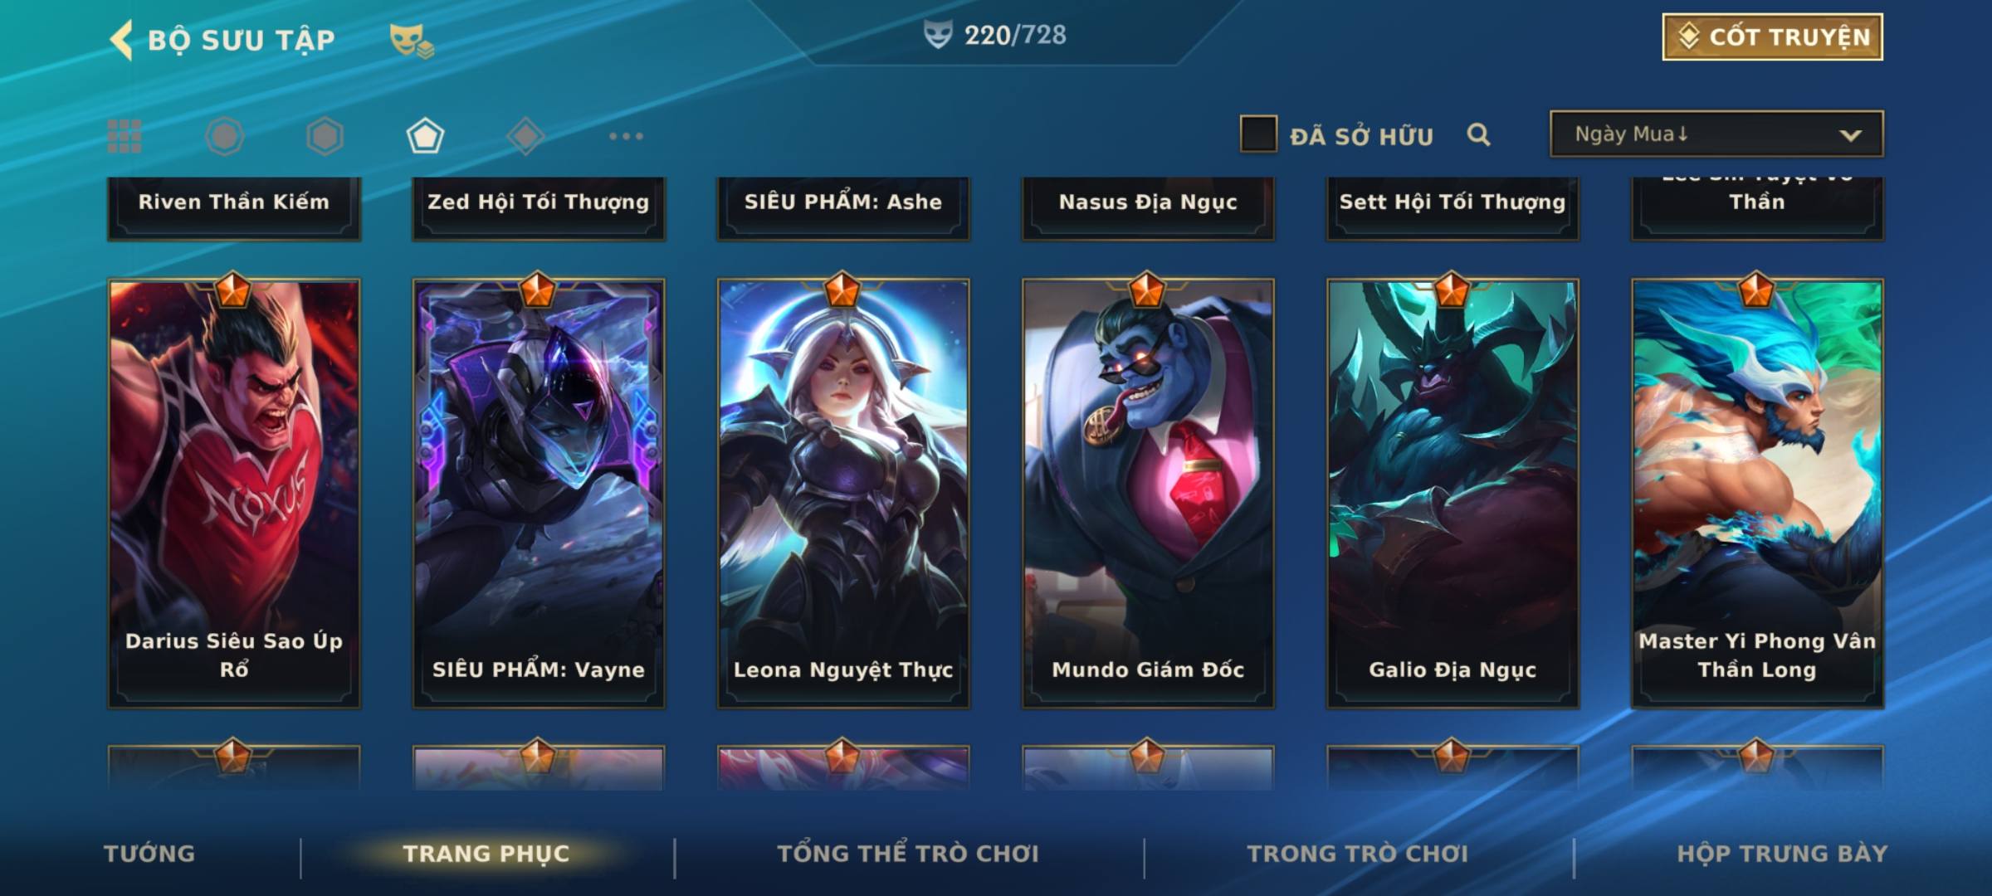1992x896 pixels.
Task: Click the Cốt Truyện button
Action: click(1772, 37)
